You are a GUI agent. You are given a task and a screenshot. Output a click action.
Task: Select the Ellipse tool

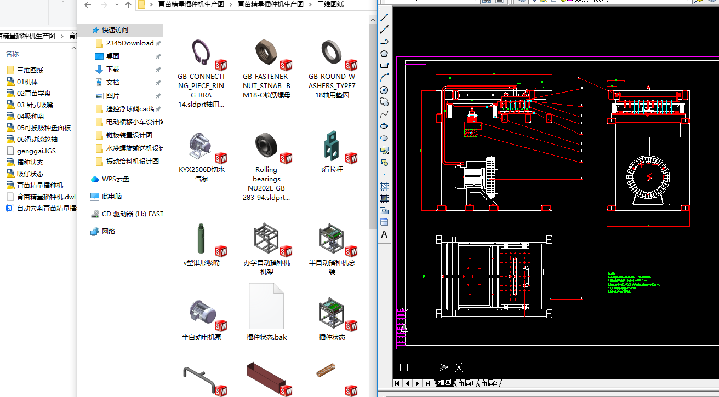coord(384,126)
